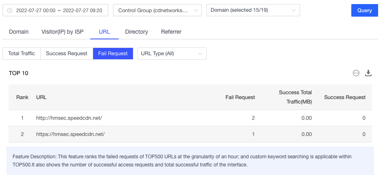Open the URL Type (All) dropdown
The height and width of the screenshot is (179, 383).
pyautogui.click(x=172, y=54)
